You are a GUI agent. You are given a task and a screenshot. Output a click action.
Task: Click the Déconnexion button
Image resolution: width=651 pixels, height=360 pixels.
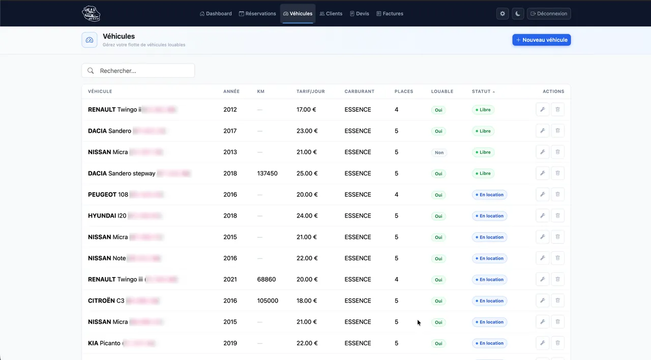pyautogui.click(x=549, y=14)
